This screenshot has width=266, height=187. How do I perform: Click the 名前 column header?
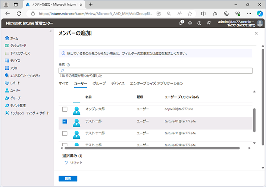tap(88, 97)
